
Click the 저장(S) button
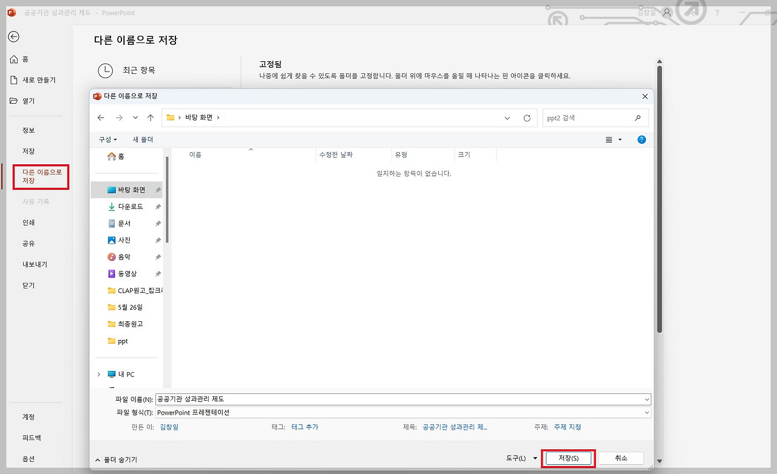(x=568, y=458)
